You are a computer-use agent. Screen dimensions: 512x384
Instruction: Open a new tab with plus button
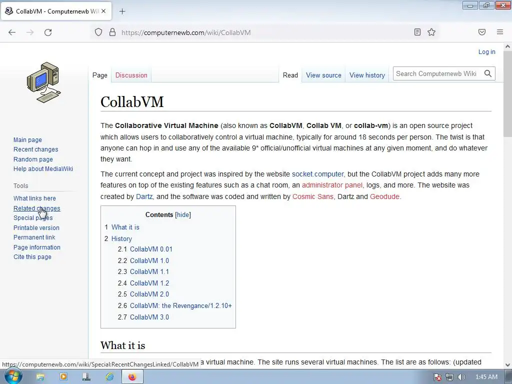[x=122, y=11]
